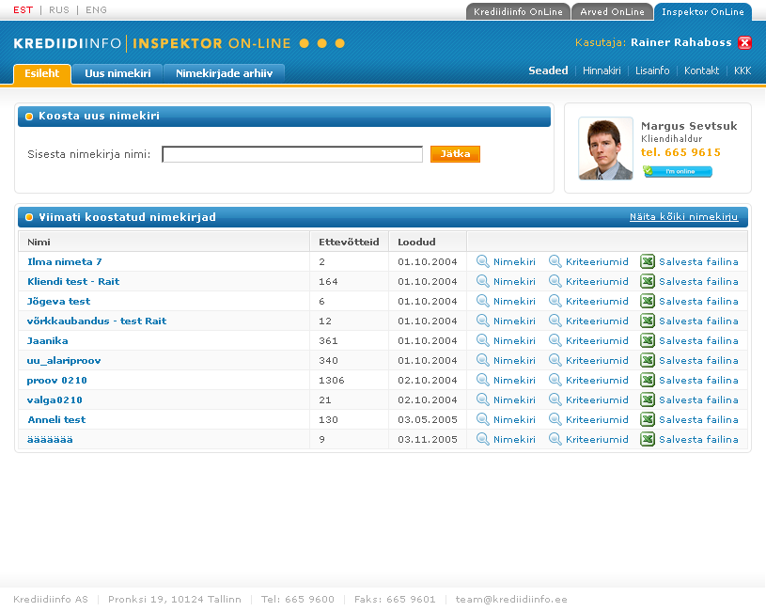Open the Nimekirjade arhiiv tab
This screenshot has width=766, height=611.
(225, 73)
